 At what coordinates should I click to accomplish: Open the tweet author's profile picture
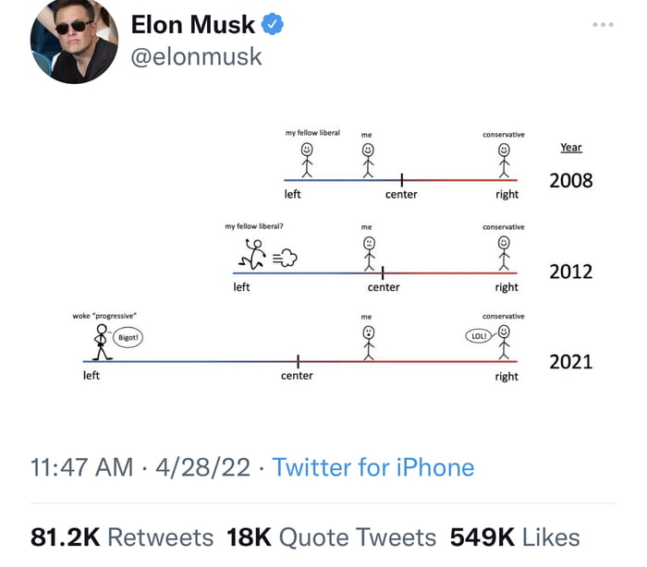(74, 42)
